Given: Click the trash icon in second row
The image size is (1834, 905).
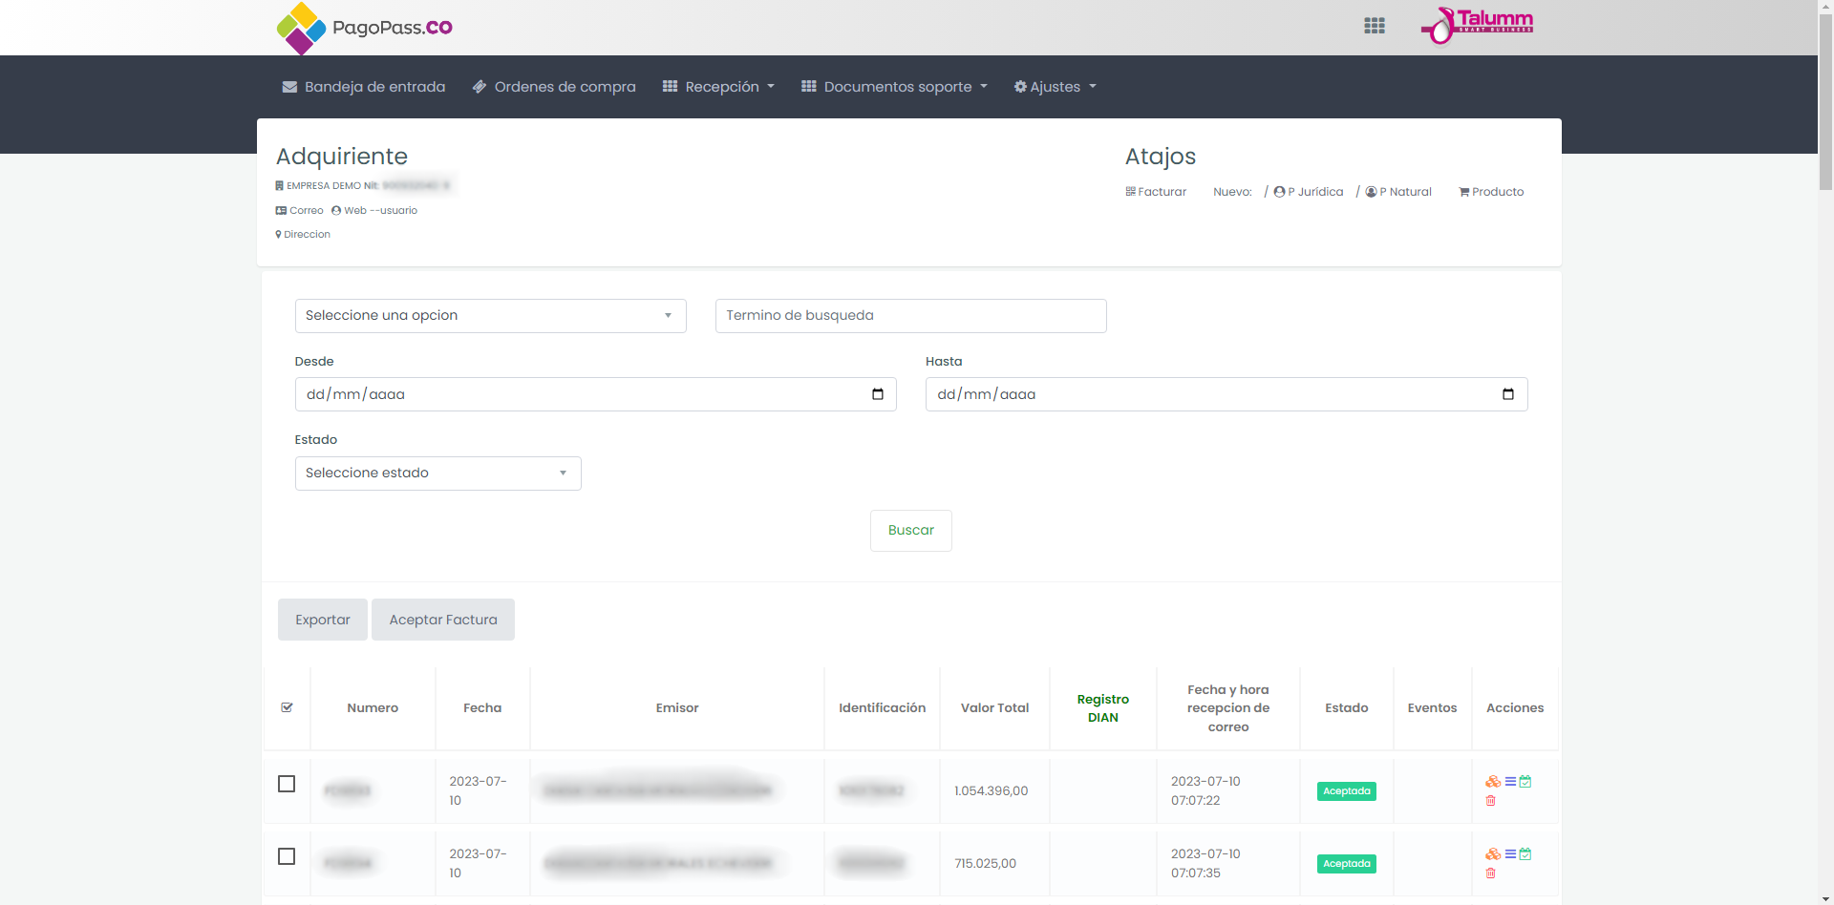Looking at the screenshot, I should 1490,873.
